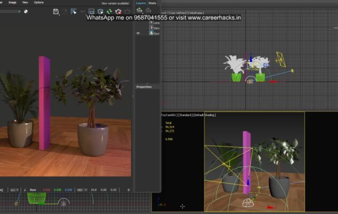This screenshot has width=338, height=214.
Task: Click the red teapot render icon
Action: pos(118,11)
